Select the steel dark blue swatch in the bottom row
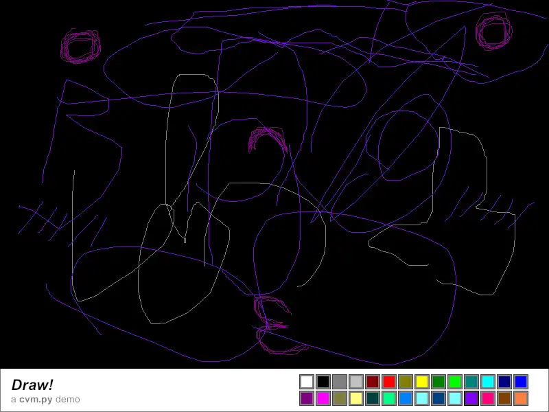The height and width of the screenshot is (412, 549). (x=439, y=398)
